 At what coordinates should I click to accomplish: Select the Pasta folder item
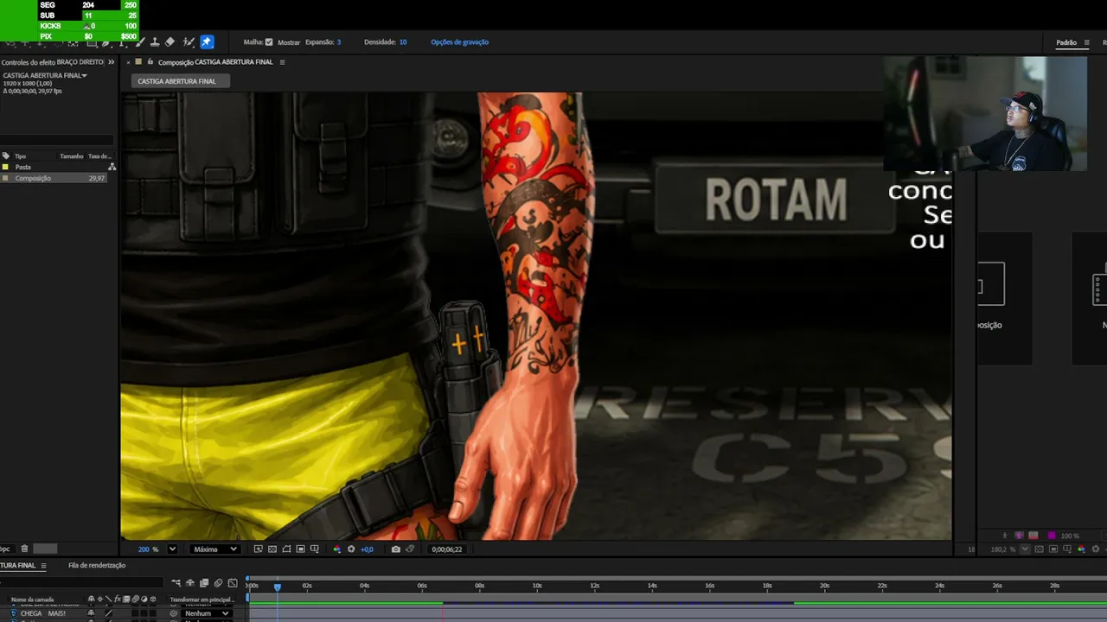point(22,167)
